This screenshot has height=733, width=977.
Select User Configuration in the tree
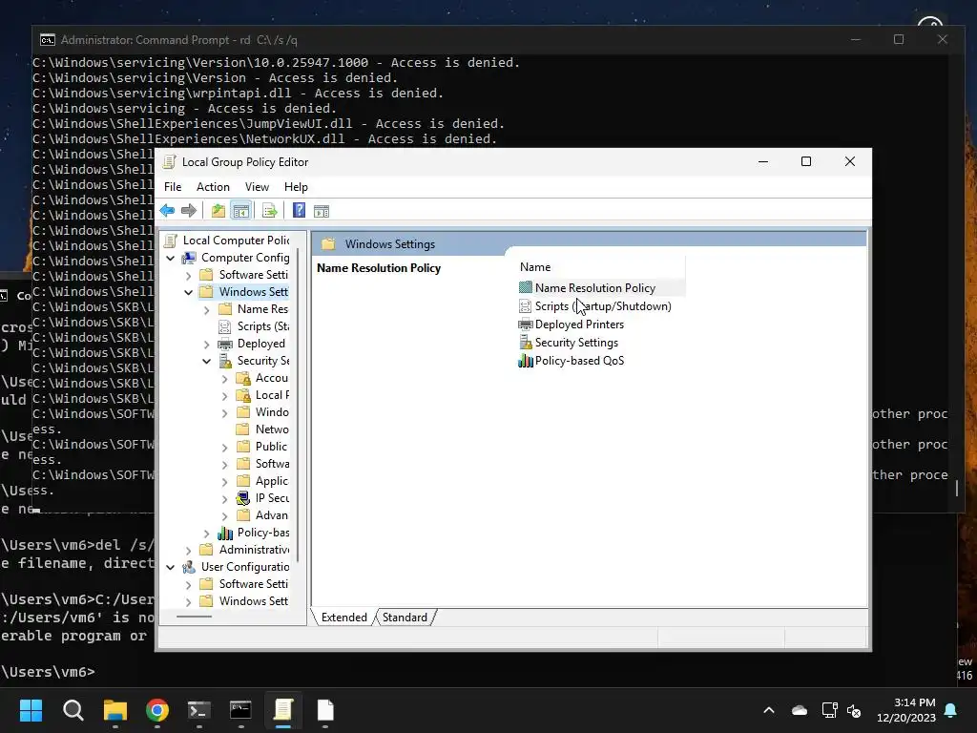click(x=237, y=567)
